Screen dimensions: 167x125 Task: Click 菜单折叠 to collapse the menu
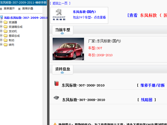(x=28, y=8)
